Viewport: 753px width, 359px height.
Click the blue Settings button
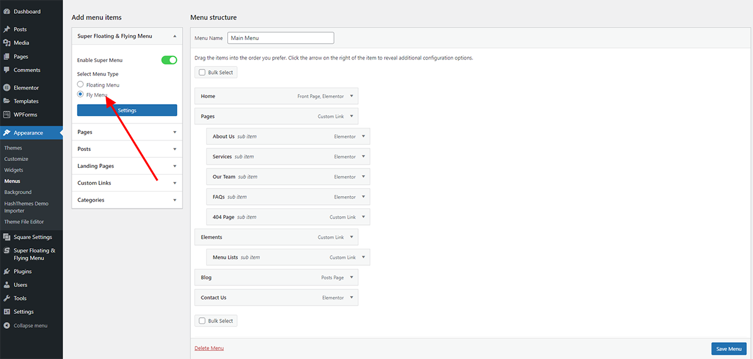point(127,110)
